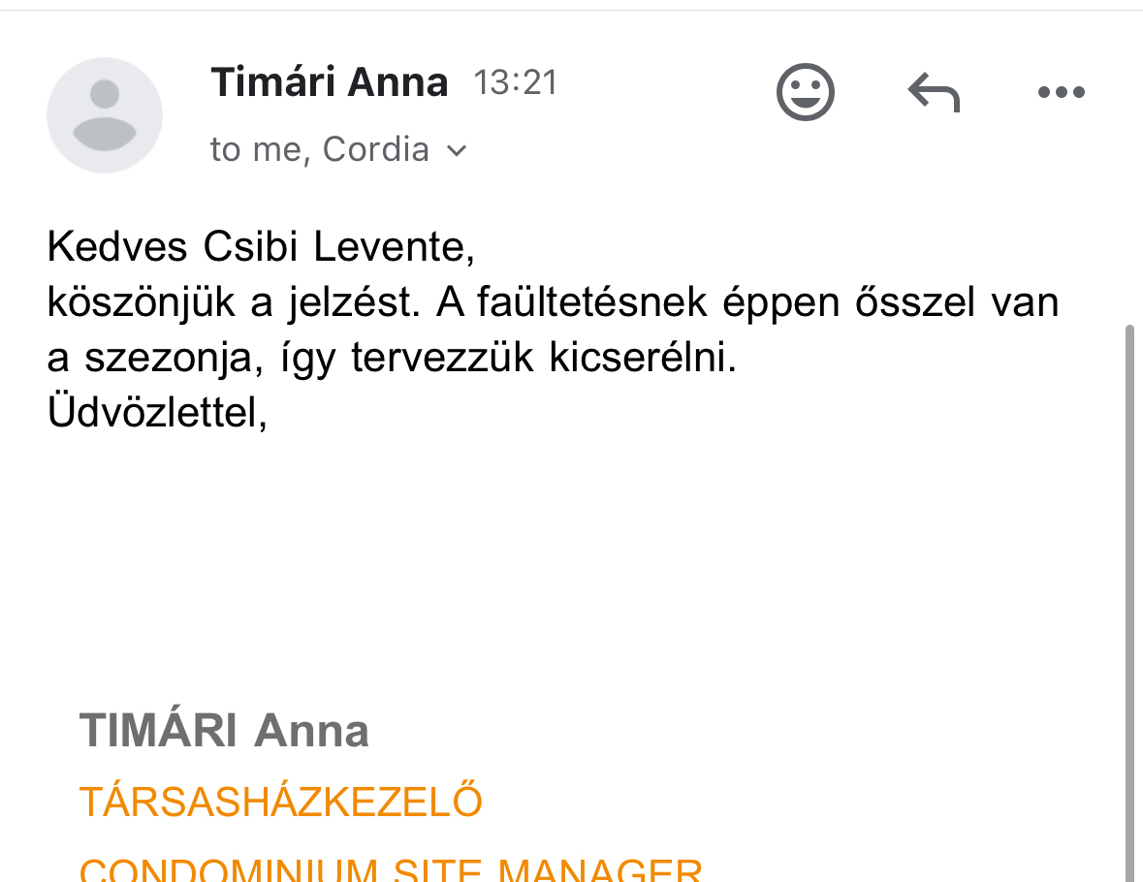Open the three-dot more options menu
Image resolution: width=1143 pixels, height=882 pixels.
coord(1061,93)
